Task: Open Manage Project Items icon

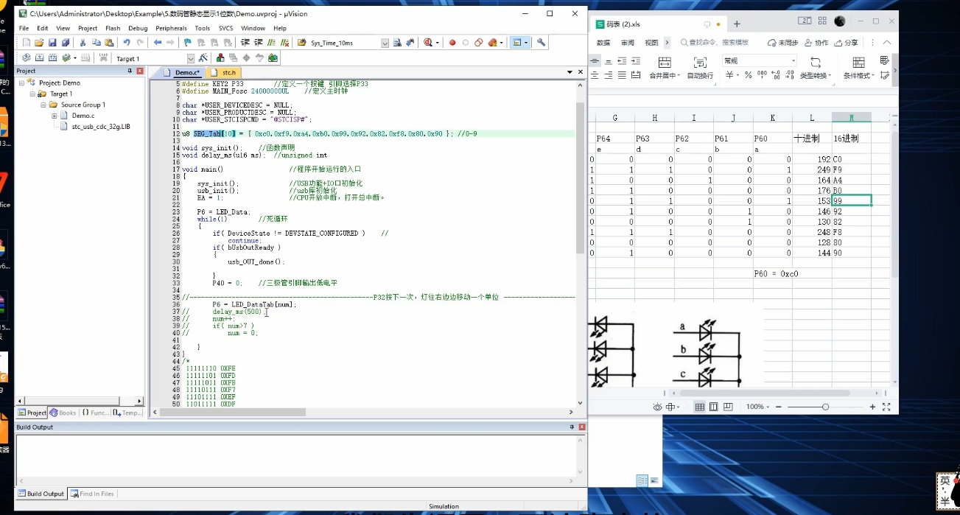Action: (x=220, y=57)
